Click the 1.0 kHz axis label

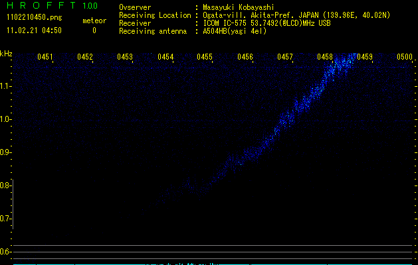click(x=5, y=119)
